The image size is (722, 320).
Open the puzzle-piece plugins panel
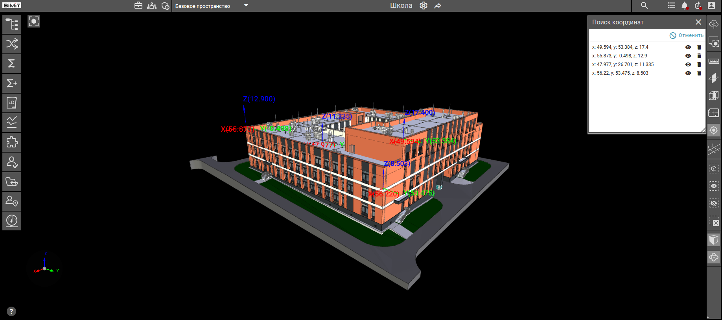12,142
